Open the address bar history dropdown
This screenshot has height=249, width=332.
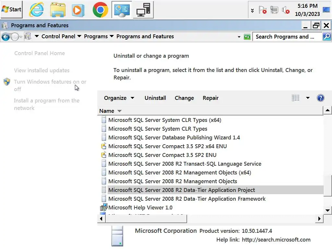[239, 37]
